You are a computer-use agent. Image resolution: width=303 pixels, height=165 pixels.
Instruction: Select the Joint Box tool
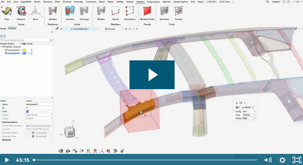(70, 13)
